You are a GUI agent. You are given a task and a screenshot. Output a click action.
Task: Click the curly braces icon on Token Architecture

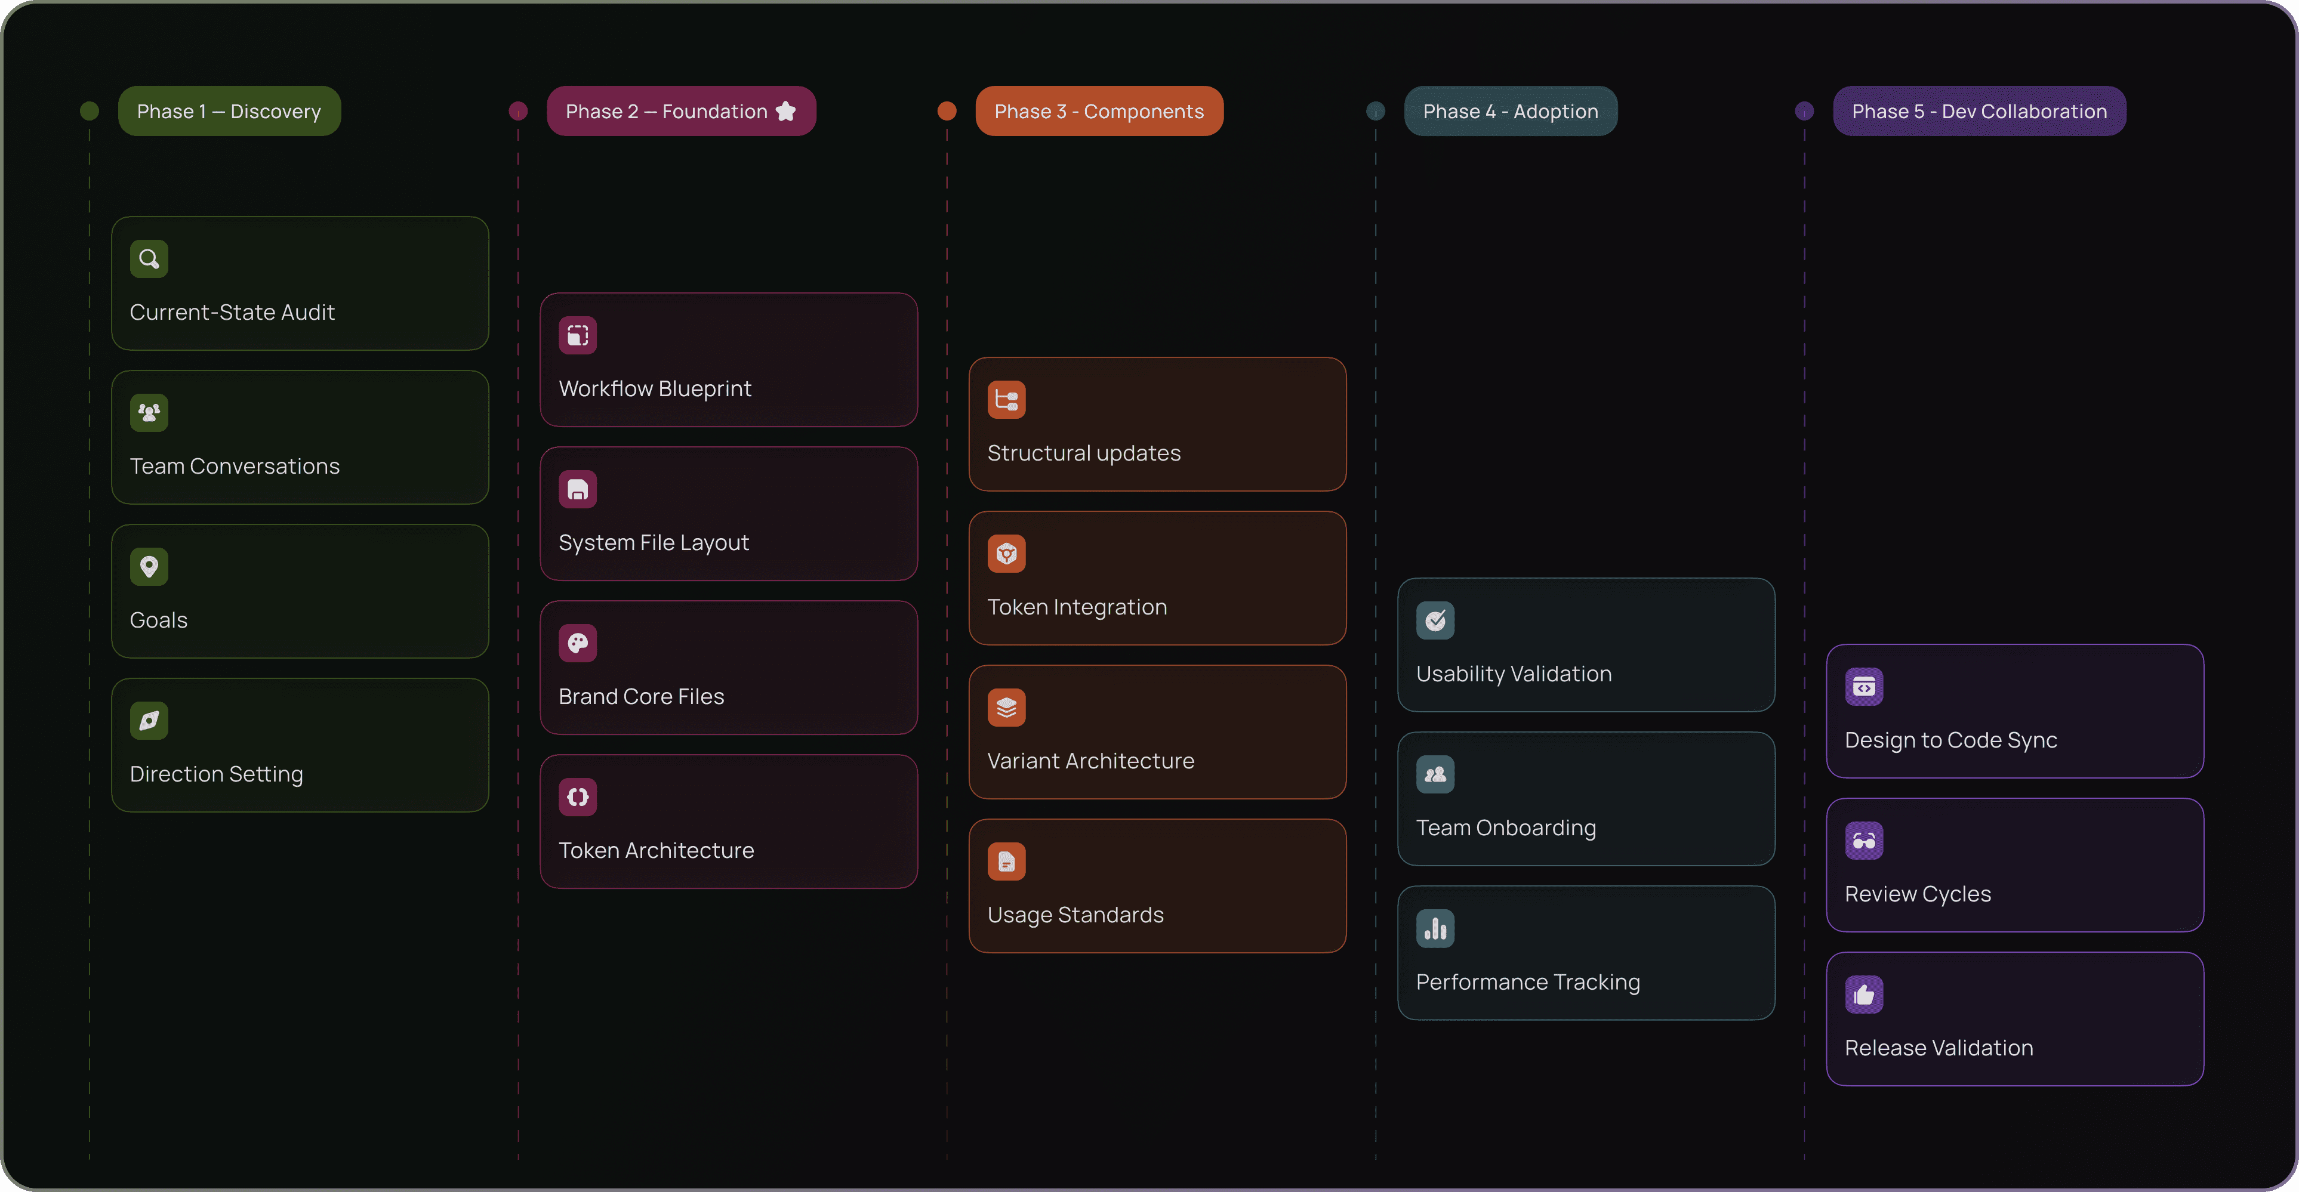click(x=577, y=796)
